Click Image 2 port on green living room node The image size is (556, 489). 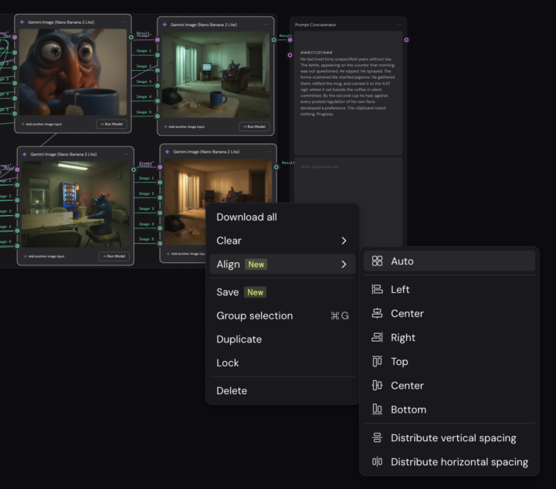(x=158, y=70)
